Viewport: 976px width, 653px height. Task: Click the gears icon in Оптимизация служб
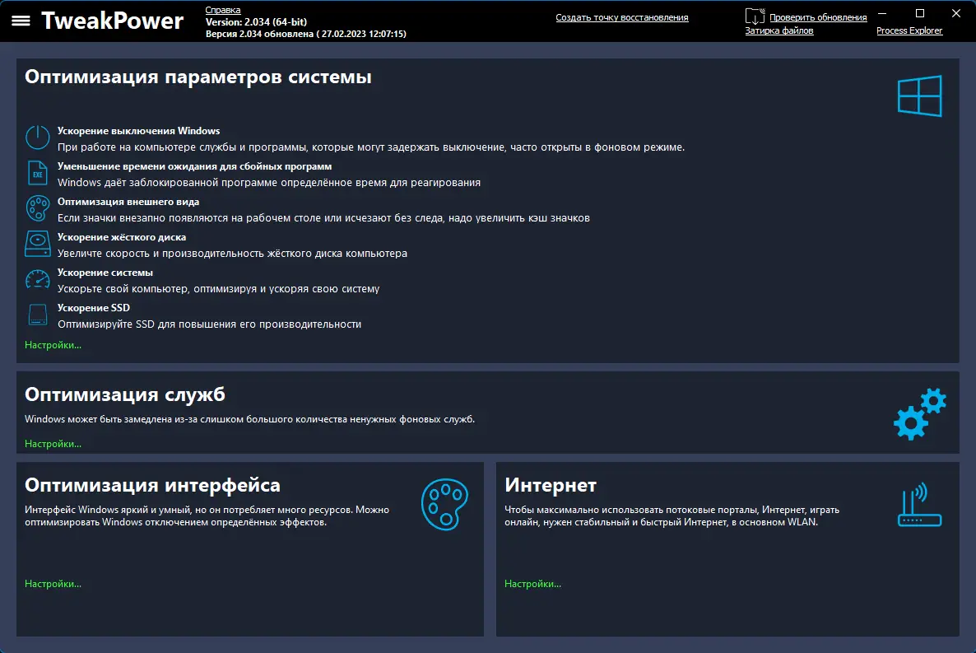coord(919,413)
